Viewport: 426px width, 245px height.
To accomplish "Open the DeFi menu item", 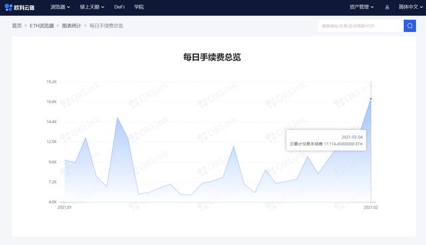I will click(119, 7).
